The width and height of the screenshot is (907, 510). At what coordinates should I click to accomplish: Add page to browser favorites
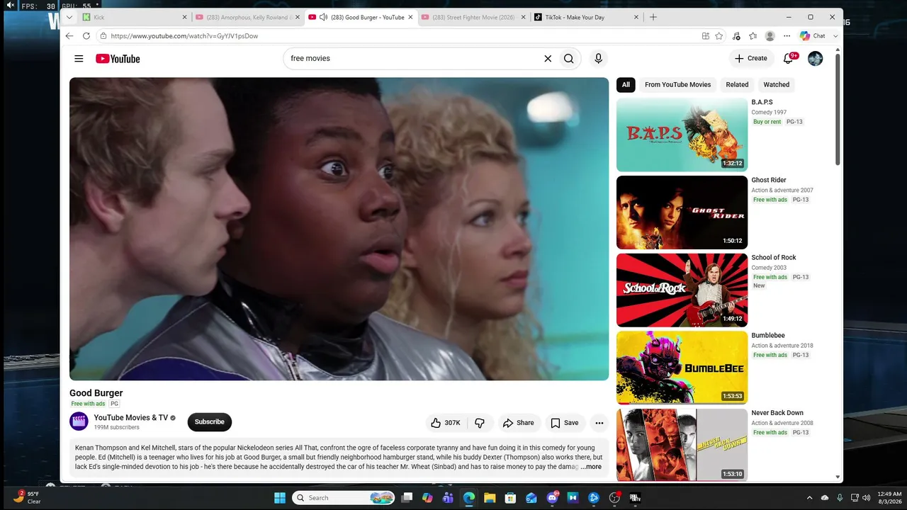click(x=719, y=36)
